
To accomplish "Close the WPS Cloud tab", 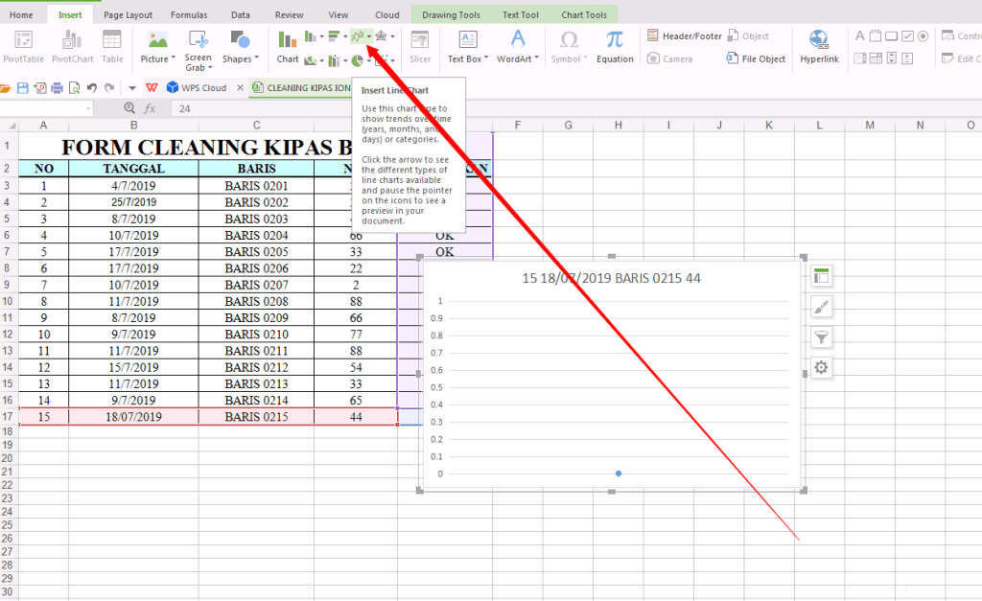I will click(x=240, y=87).
